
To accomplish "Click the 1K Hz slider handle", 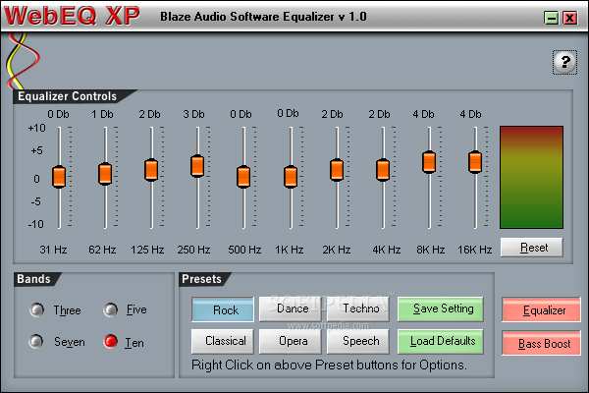I will coord(291,177).
